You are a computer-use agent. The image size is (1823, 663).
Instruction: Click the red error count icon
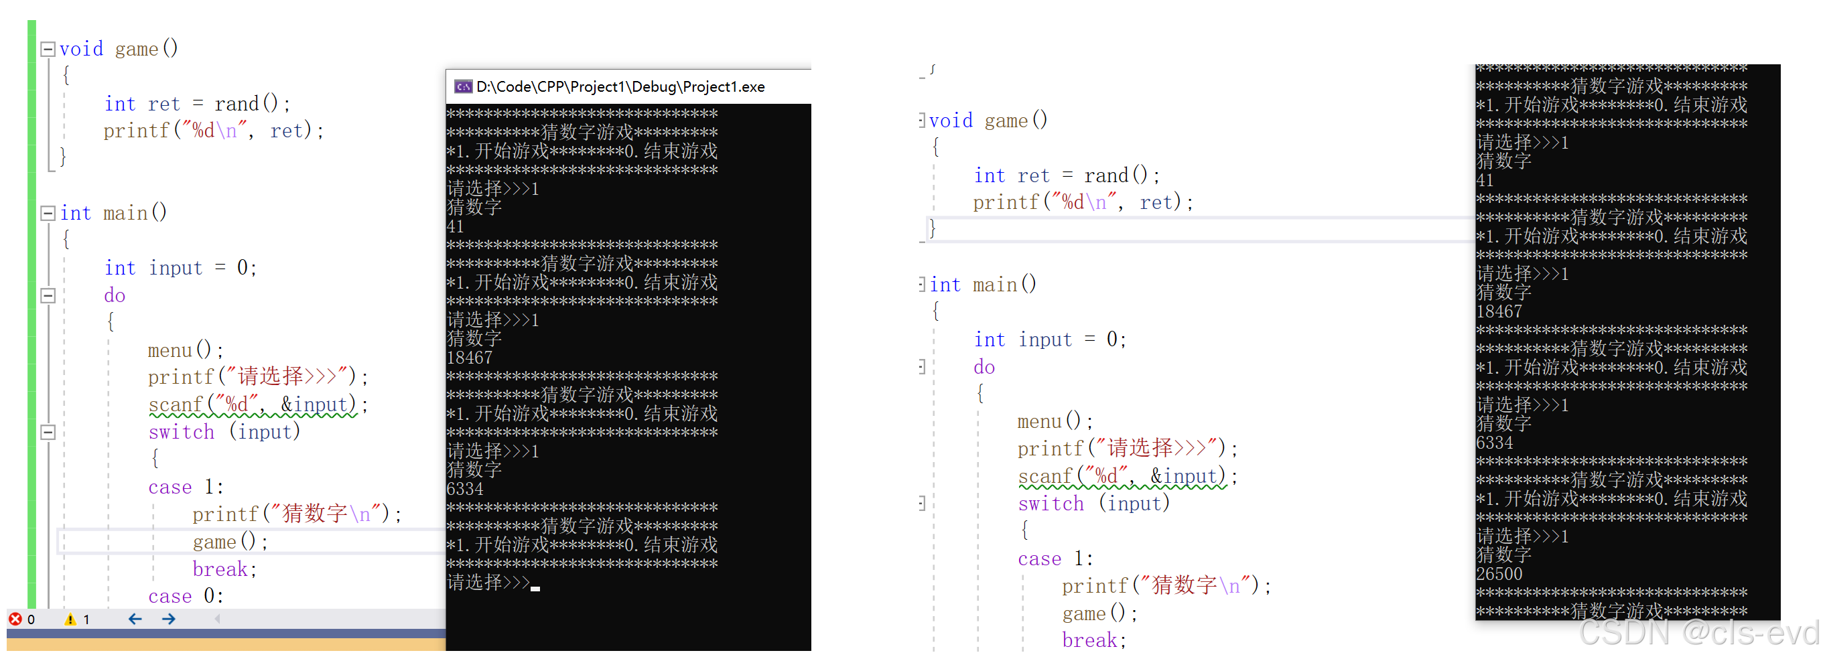[x=15, y=619]
